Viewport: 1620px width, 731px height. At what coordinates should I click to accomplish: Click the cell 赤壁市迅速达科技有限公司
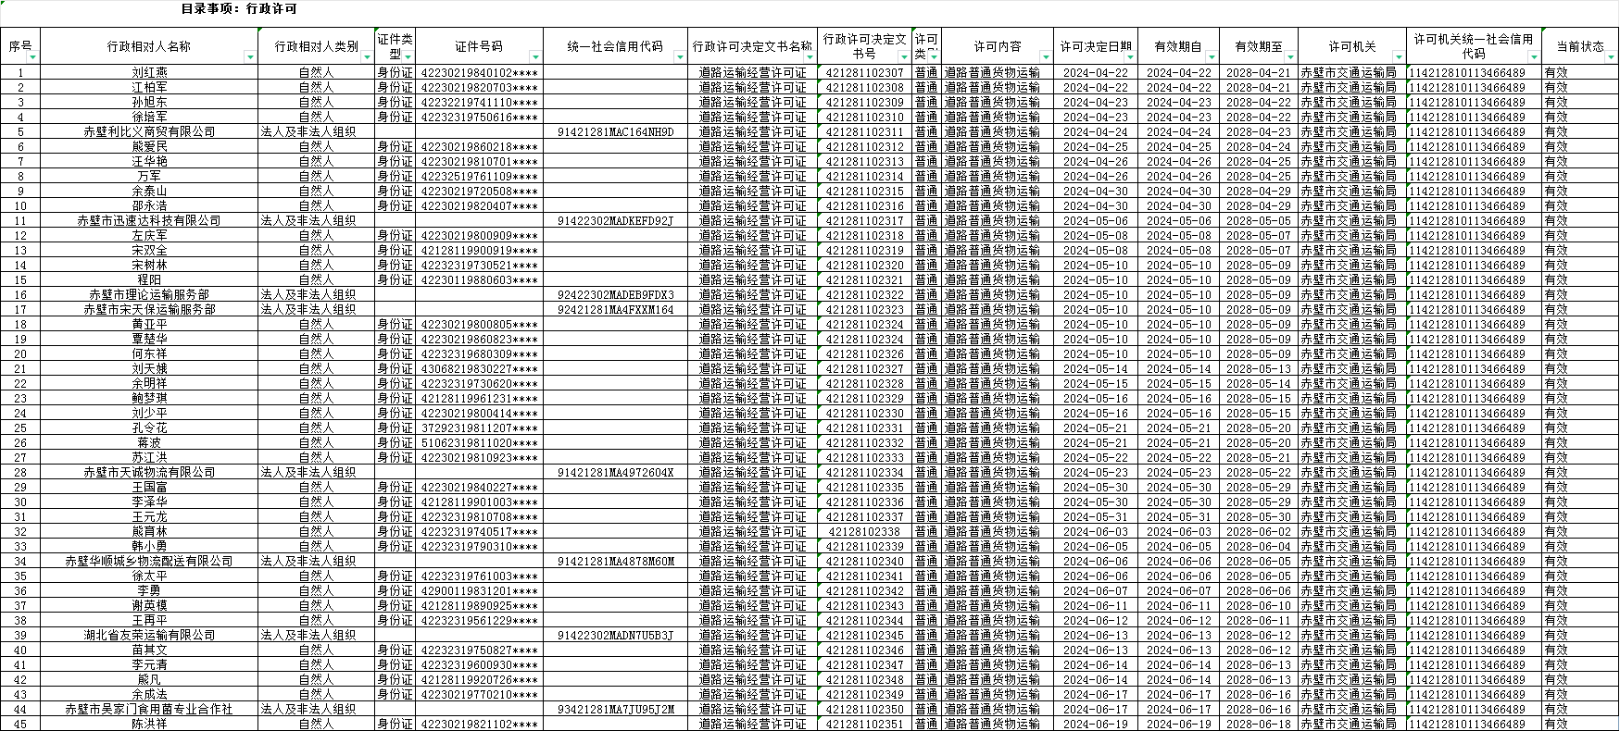click(x=149, y=220)
